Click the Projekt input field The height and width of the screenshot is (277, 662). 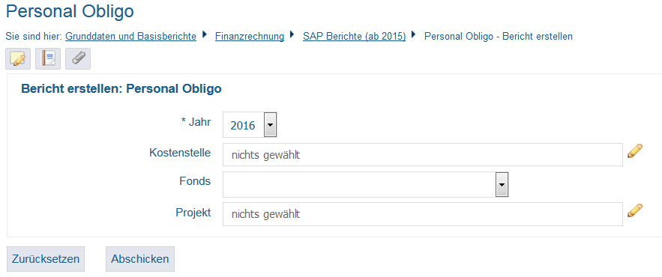[423, 214]
